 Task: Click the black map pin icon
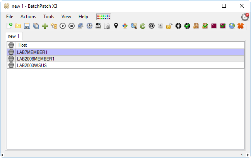point(116,26)
